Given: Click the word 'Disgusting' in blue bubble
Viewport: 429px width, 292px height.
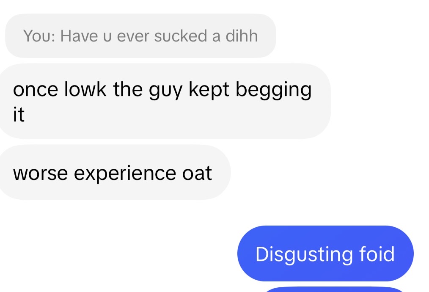Looking at the screenshot, I should click(304, 255).
